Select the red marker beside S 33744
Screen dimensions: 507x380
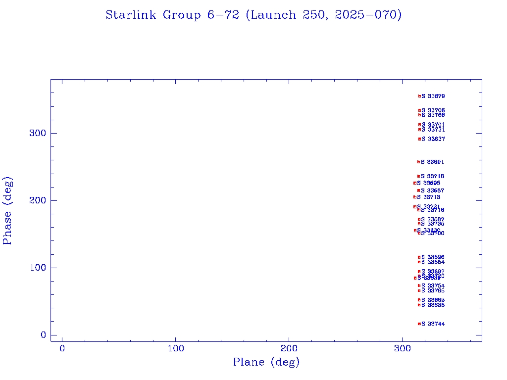(x=419, y=324)
